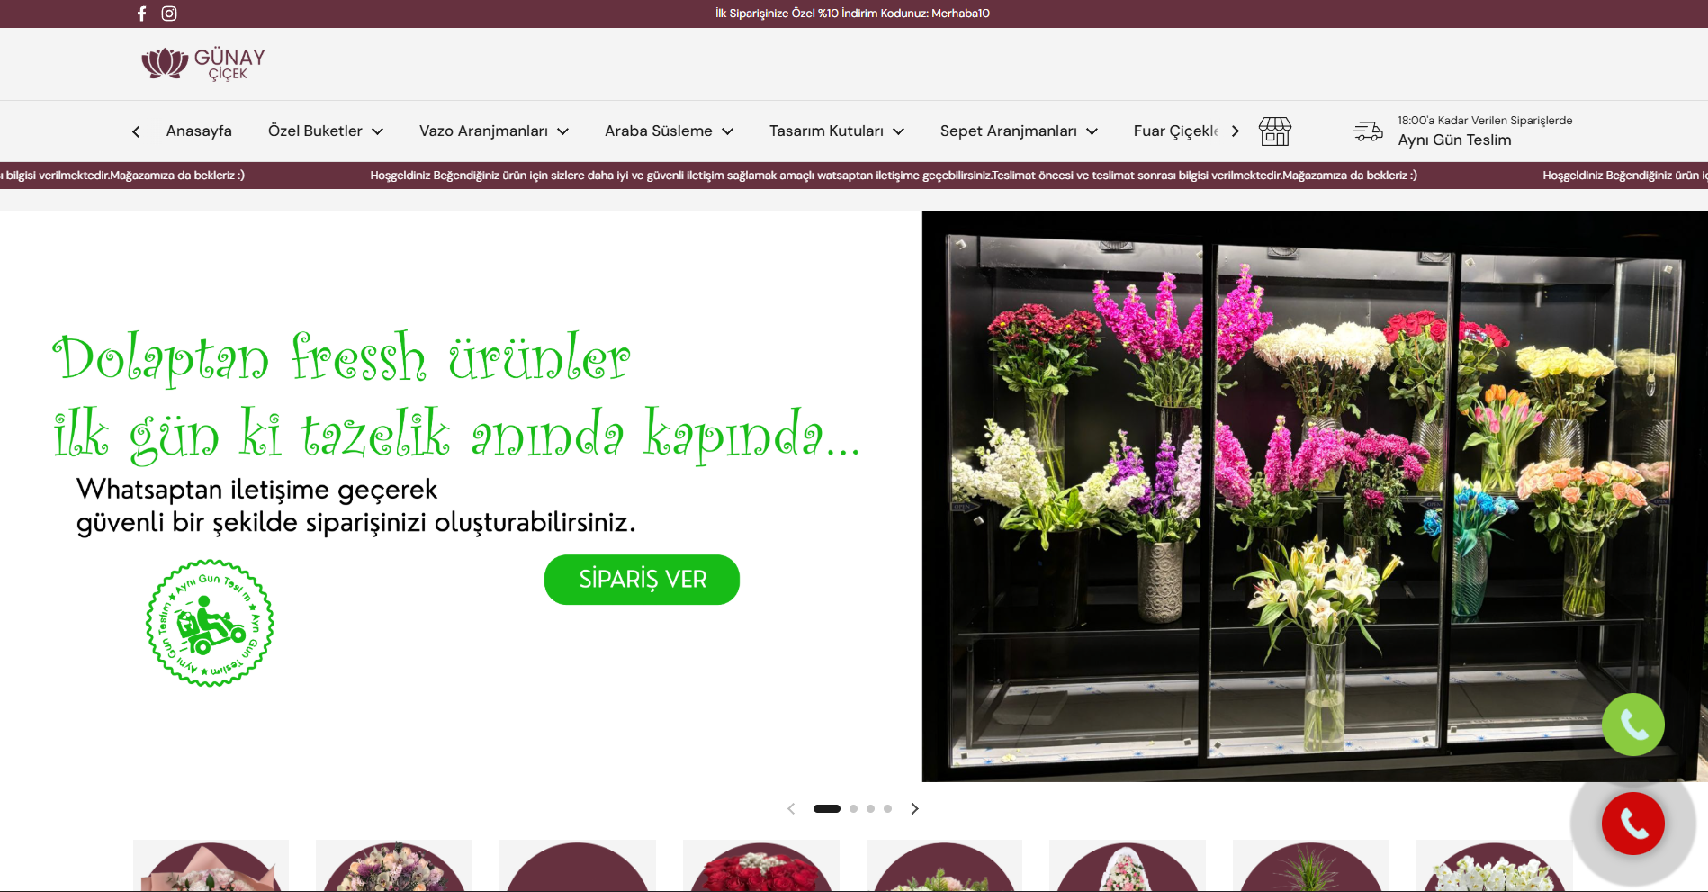
Task: Click the 18:00'a Kadar Verilen Siparişlerde text
Action: click(1485, 121)
